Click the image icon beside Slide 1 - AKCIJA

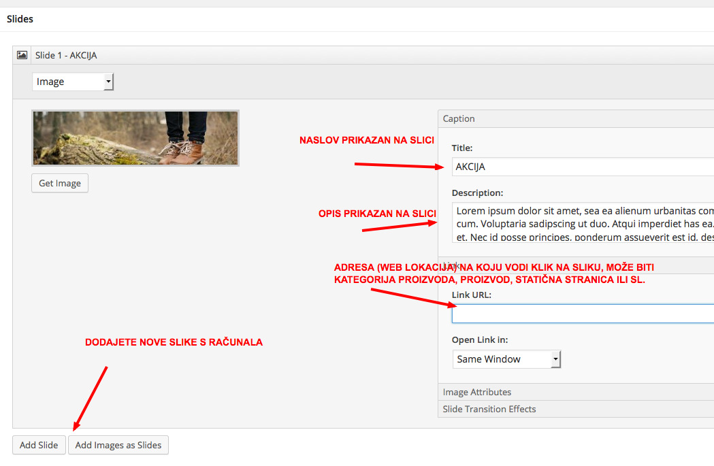(x=22, y=55)
